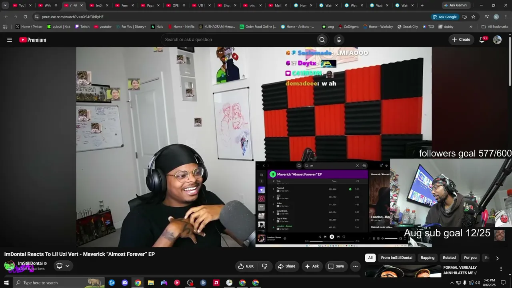Show more filter chips with arrow
512x288 pixels.
[x=497, y=258]
